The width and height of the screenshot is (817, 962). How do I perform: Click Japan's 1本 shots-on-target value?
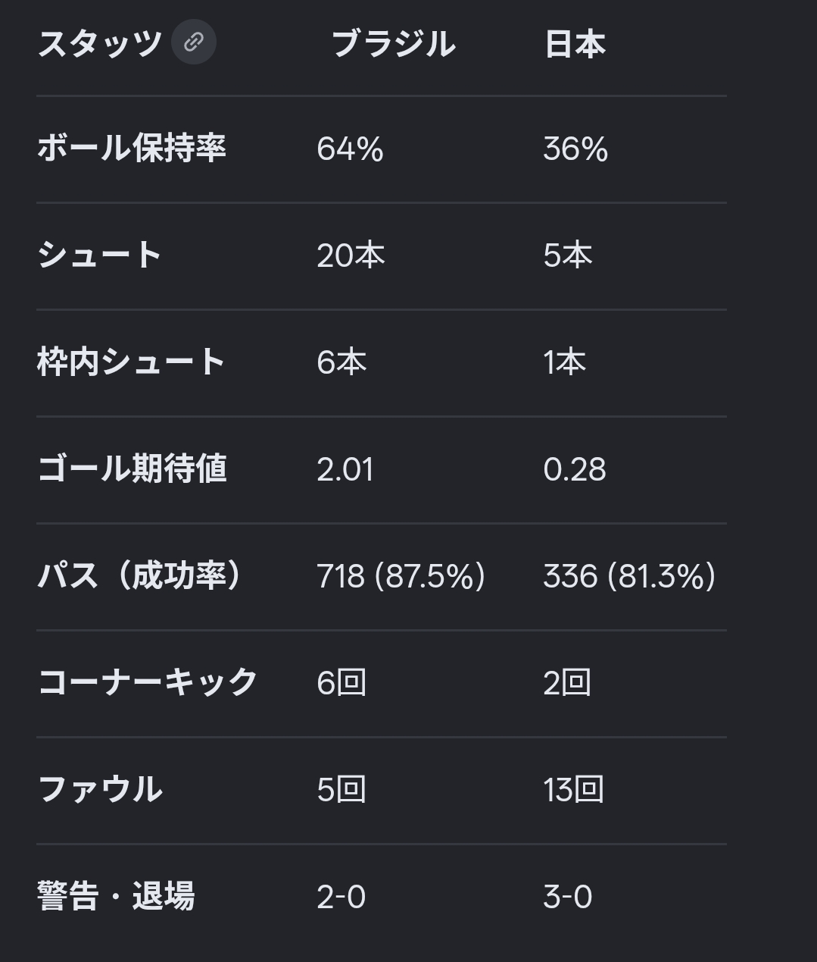coord(564,362)
